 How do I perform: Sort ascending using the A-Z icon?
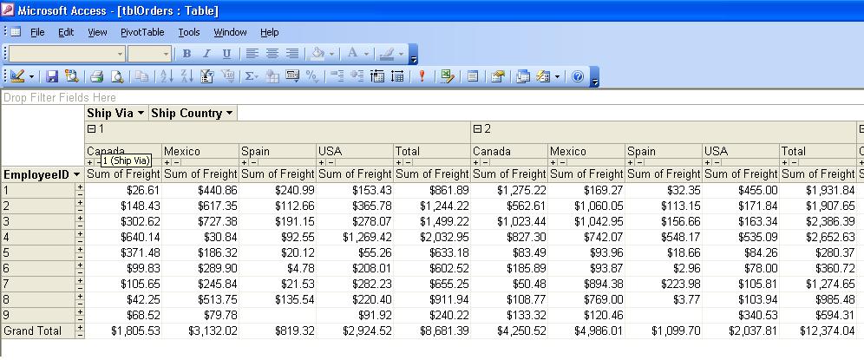[x=167, y=76]
